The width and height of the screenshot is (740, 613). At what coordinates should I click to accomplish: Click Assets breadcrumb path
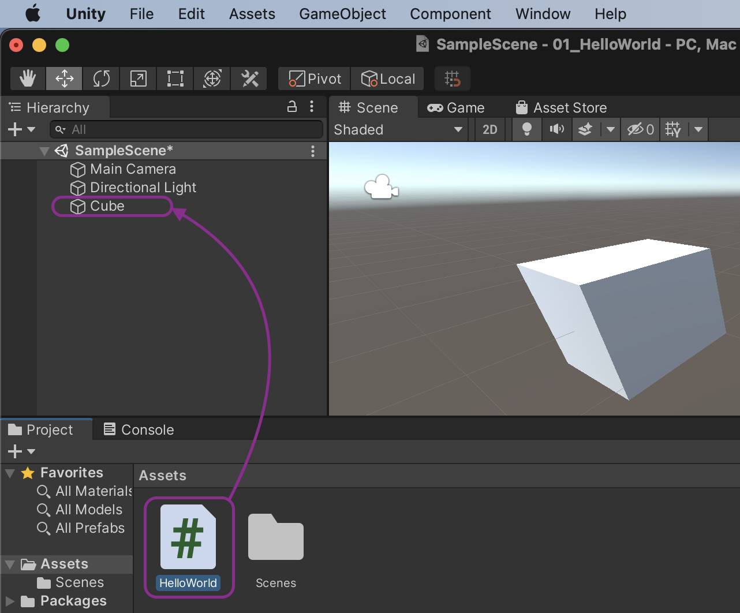click(x=162, y=476)
